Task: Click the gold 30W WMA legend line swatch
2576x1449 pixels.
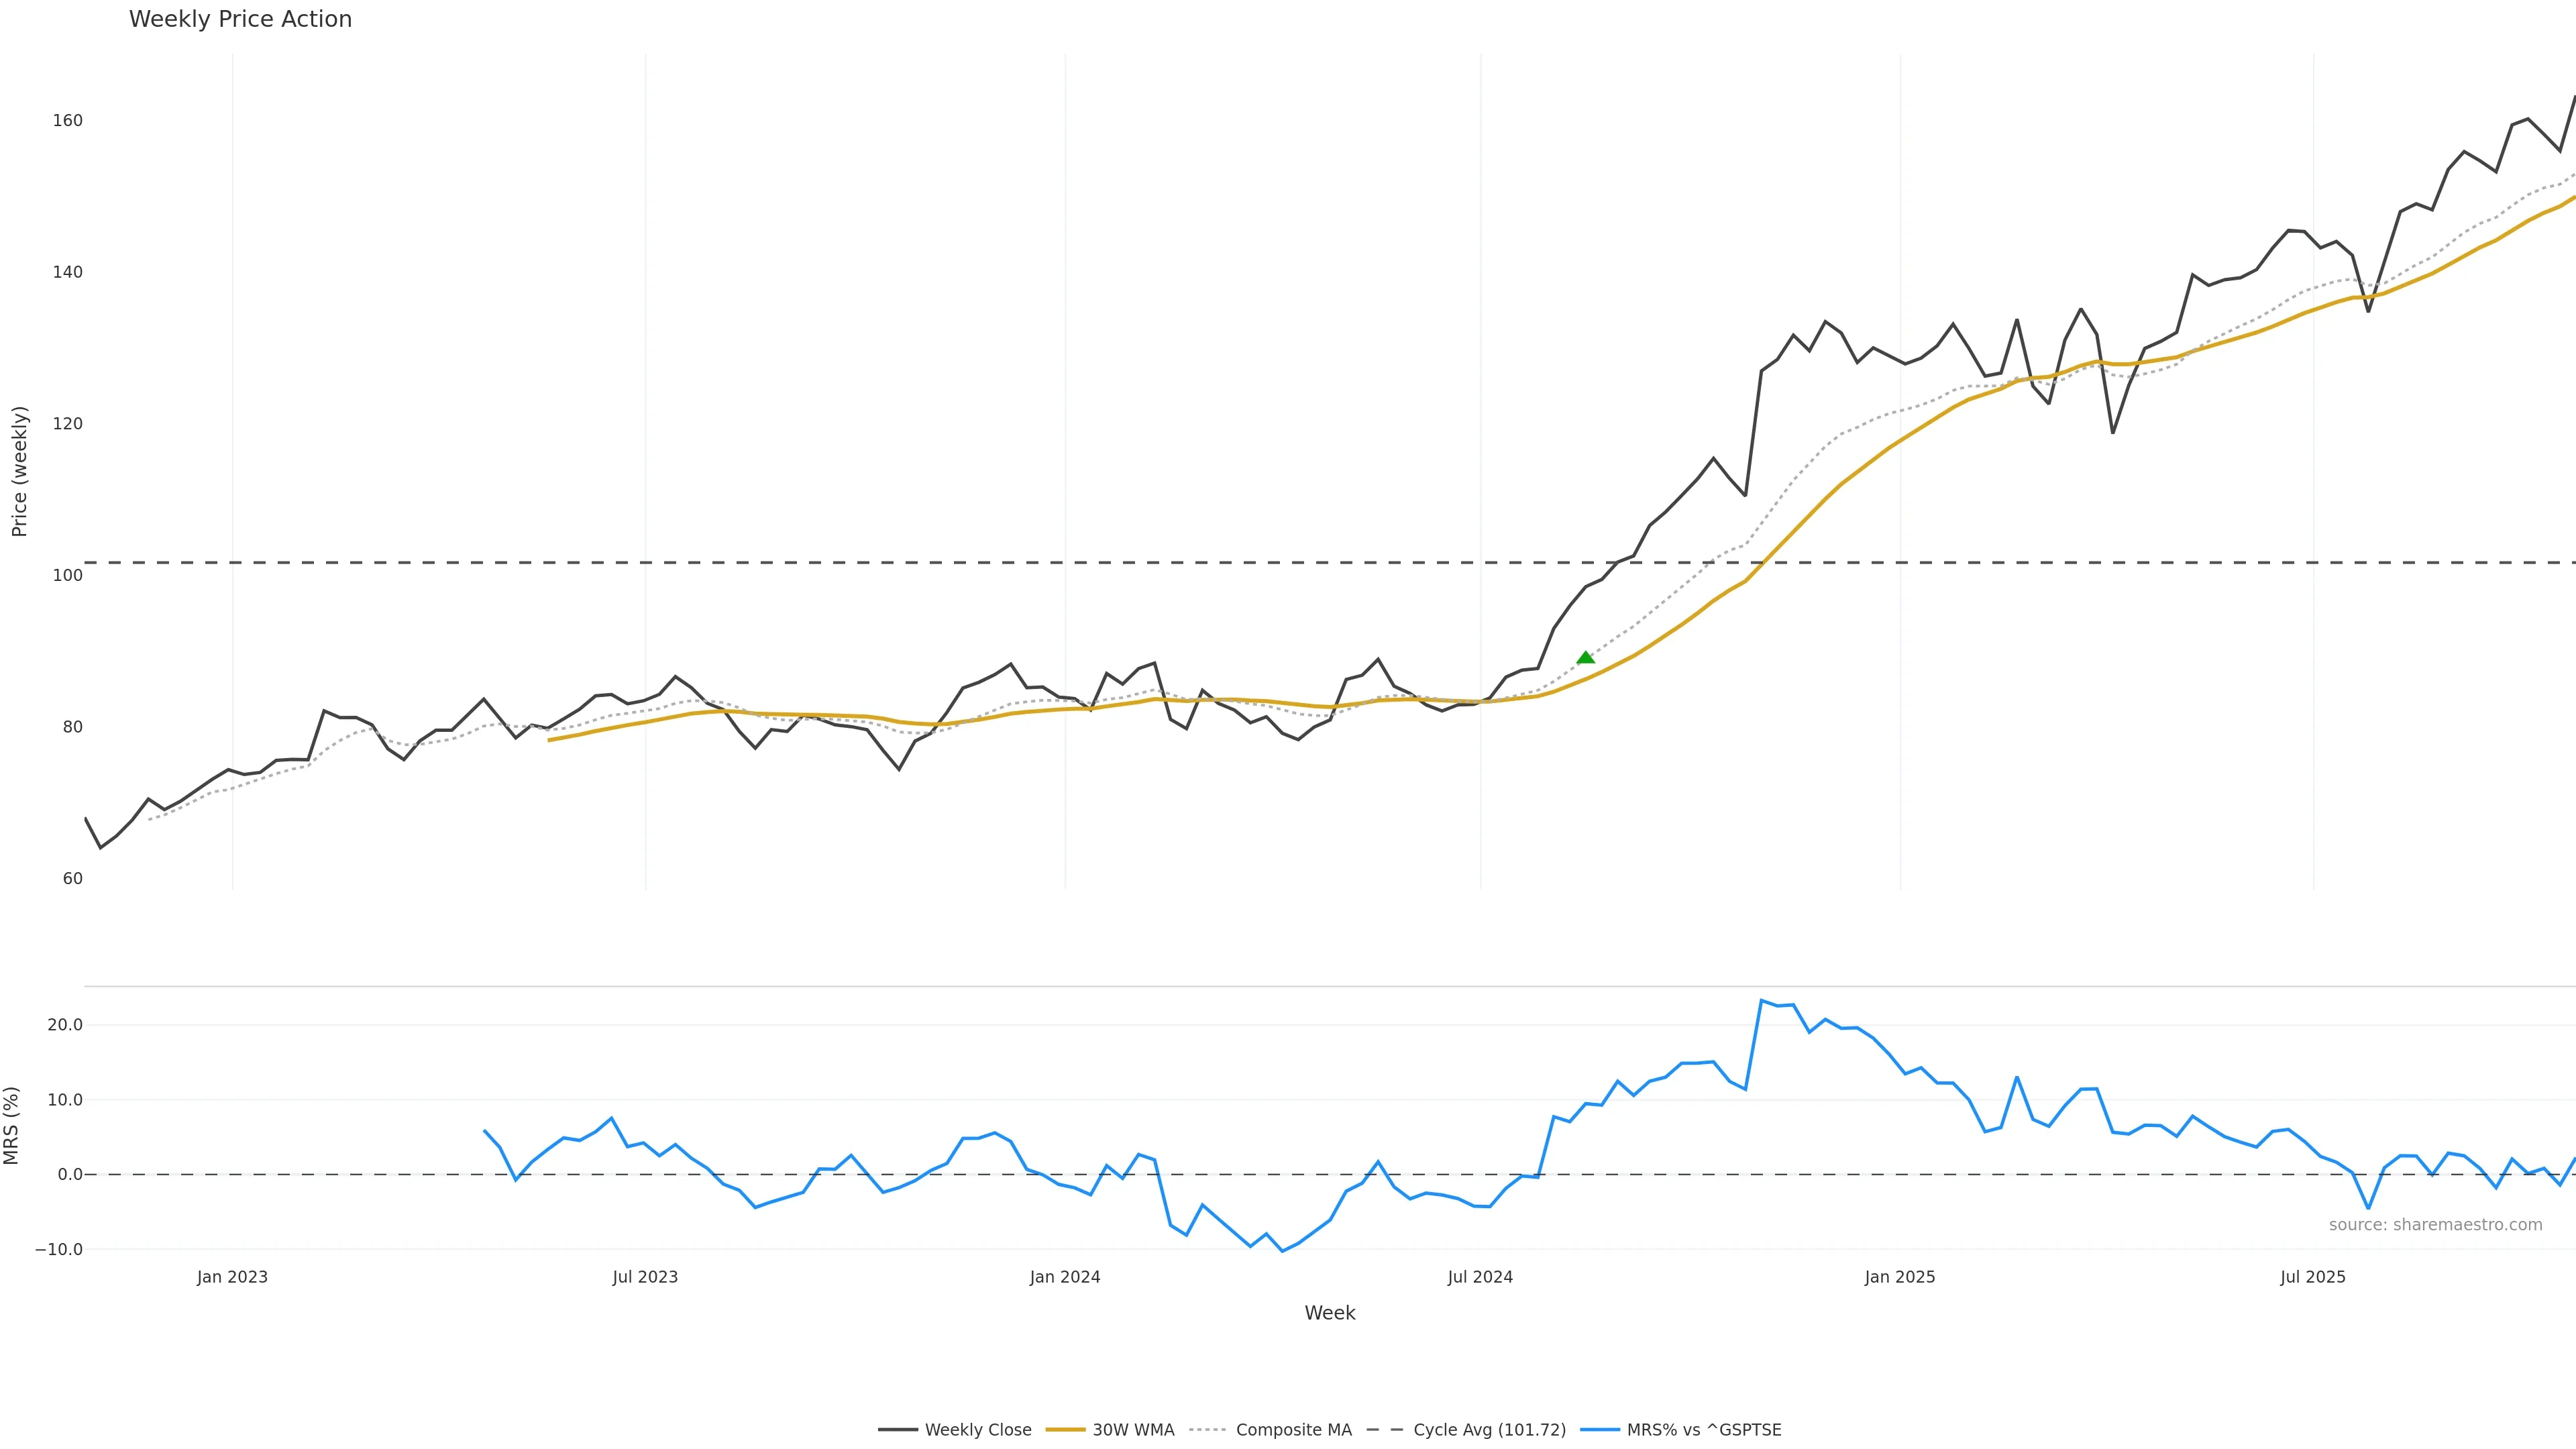Action: pos(1065,1430)
